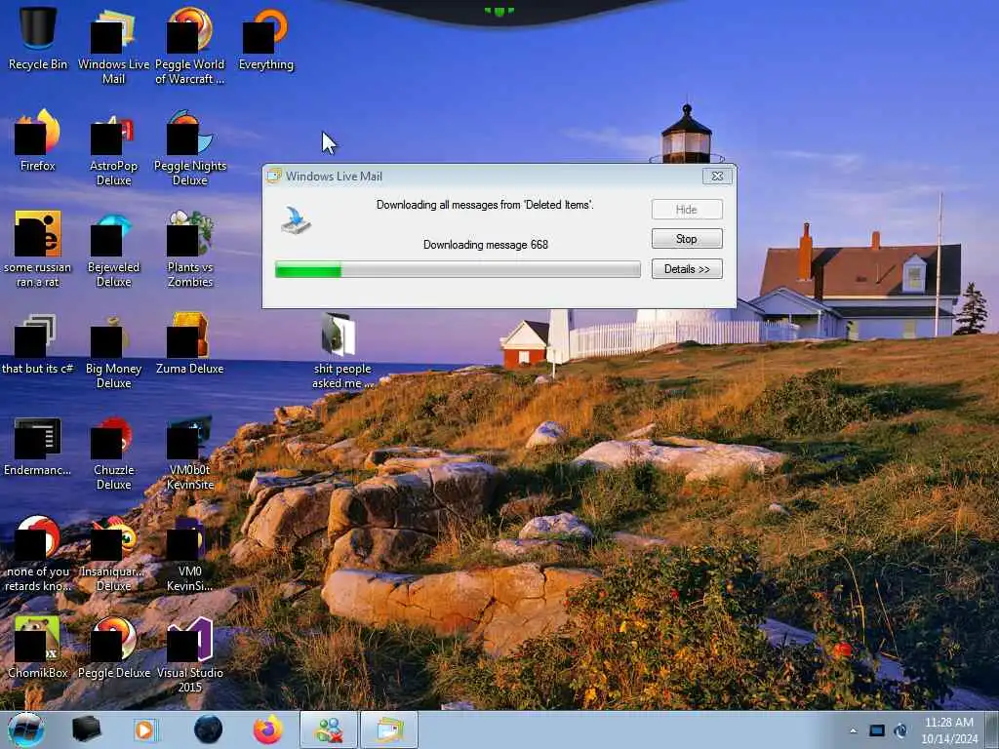Click the green-lit pull-down handle at top

499,10
